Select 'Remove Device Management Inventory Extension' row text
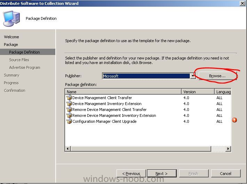Viewport: 247px width, 184px height. pyautogui.click(x=114, y=115)
